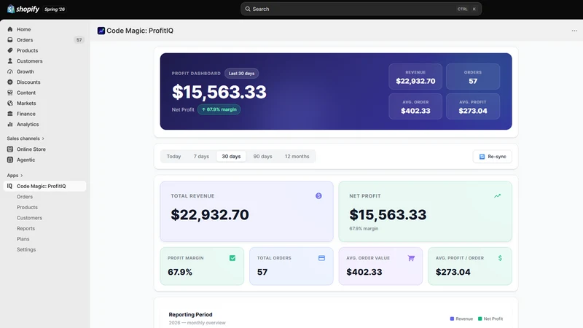Select the 7 days time range tab

[201, 157]
